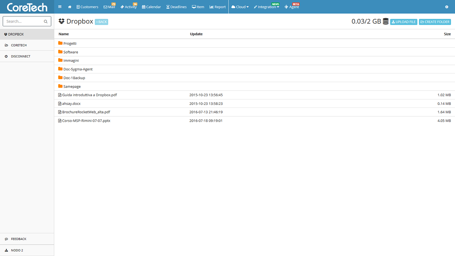This screenshot has width=455, height=256.
Task: Open Guida introduttiva a Dropbox.pdf
Action: point(89,95)
